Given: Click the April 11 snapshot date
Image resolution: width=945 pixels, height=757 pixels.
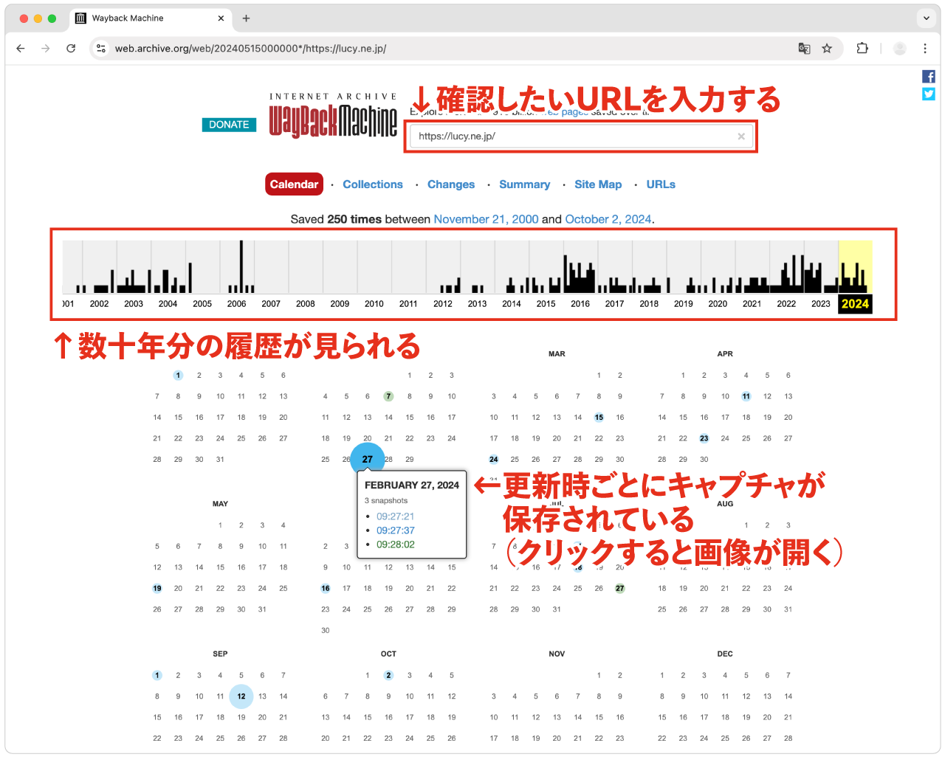Looking at the screenshot, I should tap(746, 396).
